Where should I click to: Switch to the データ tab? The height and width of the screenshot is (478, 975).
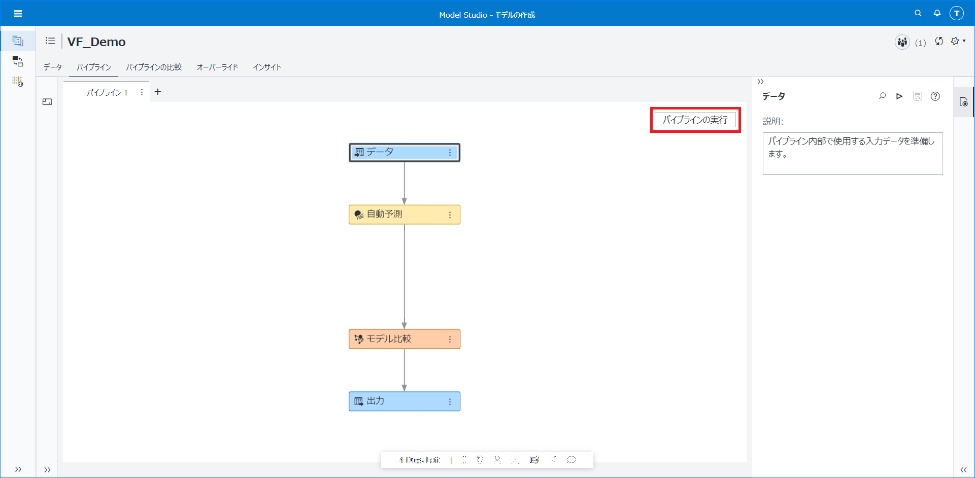(x=52, y=67)
